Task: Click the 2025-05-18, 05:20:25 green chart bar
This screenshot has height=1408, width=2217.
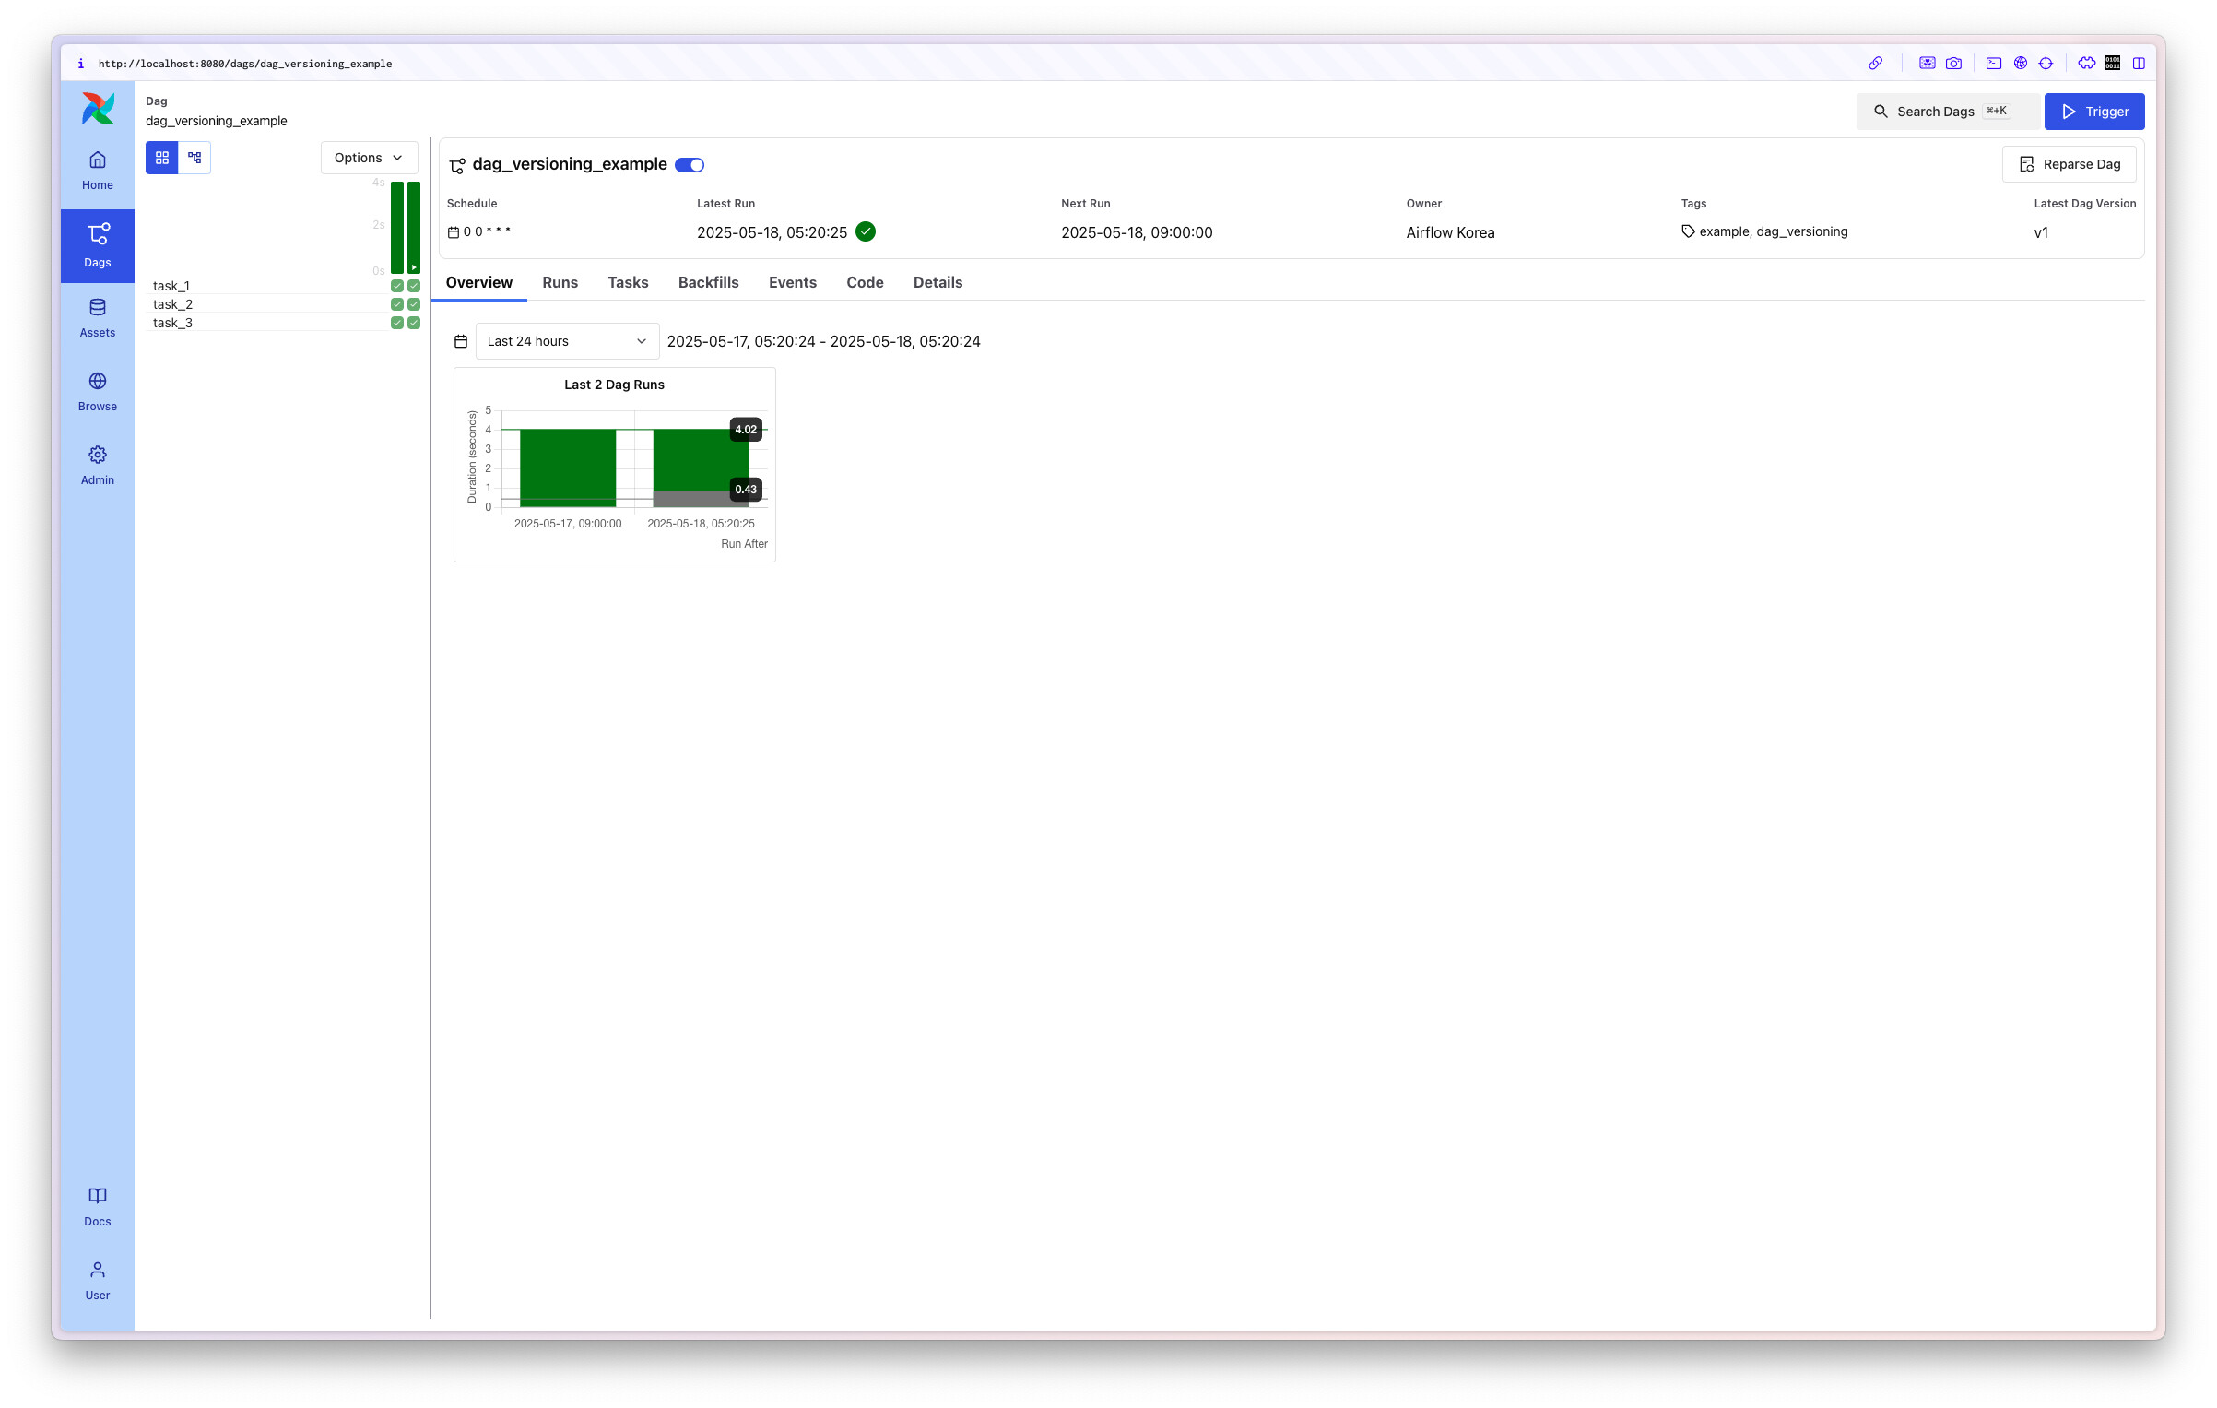Action: pyautogui.click(x=700, y=459)
